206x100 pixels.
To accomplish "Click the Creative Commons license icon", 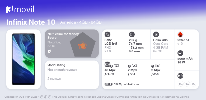I will coord(42,97).
